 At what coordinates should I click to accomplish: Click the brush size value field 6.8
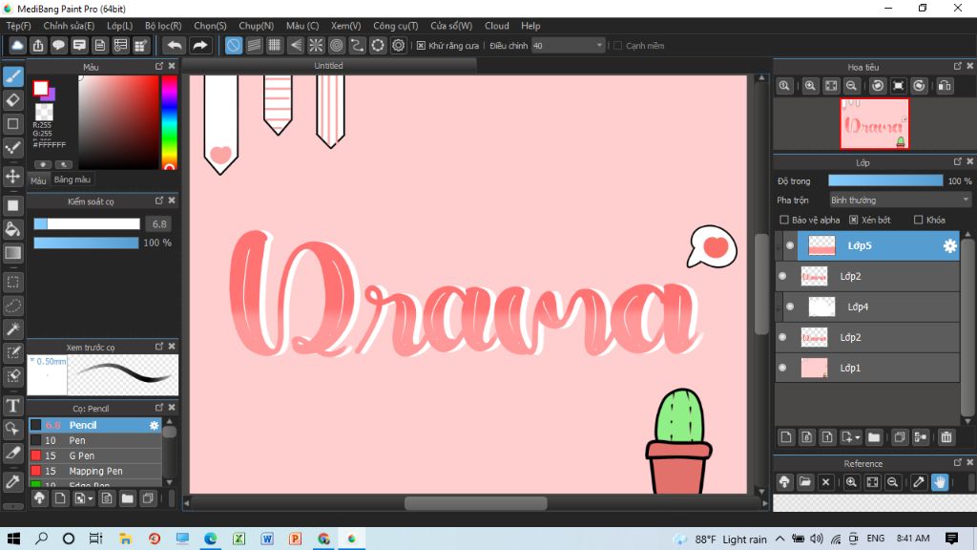click(x=159, y=223)
